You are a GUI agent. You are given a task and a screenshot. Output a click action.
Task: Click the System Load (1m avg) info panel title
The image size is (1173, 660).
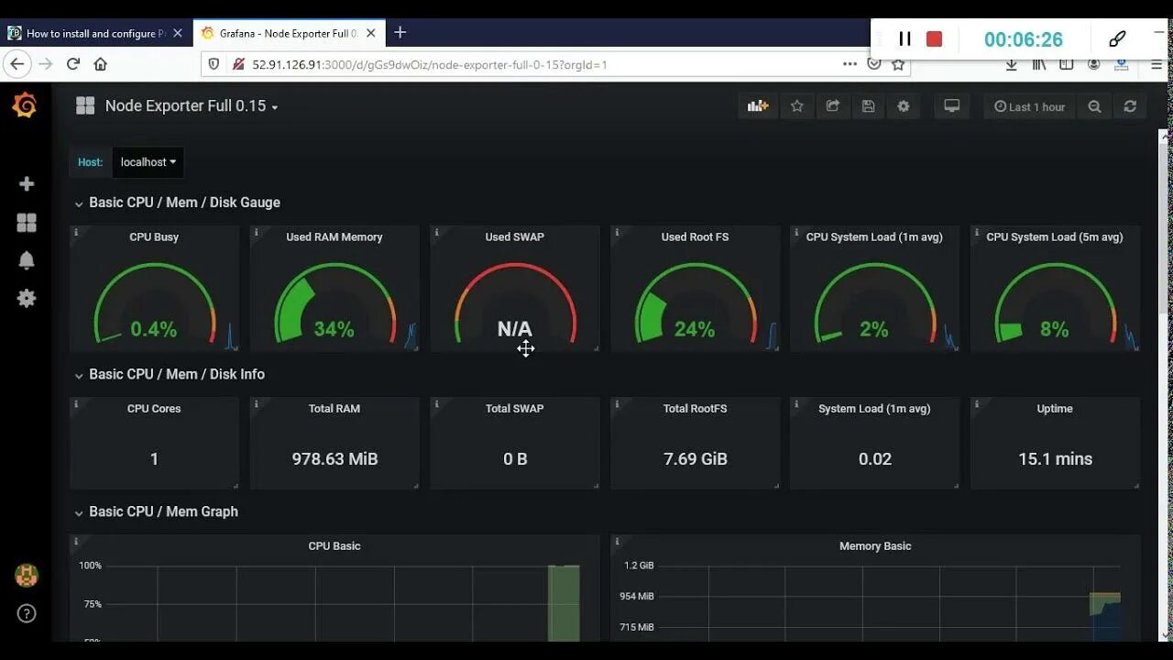click(874, 409)
